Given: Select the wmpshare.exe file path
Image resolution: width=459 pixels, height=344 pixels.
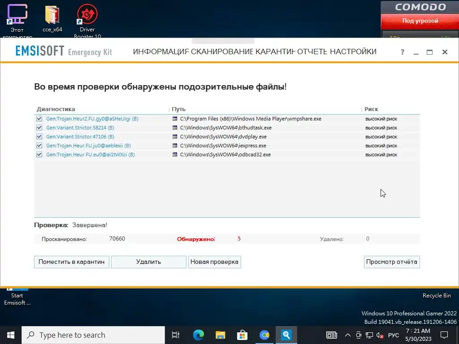Looking at the screenshot, I should pos(251,119).
